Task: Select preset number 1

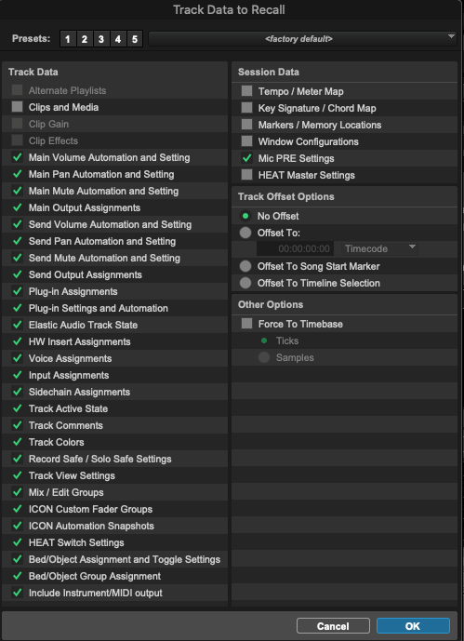Action: [68, 39]
